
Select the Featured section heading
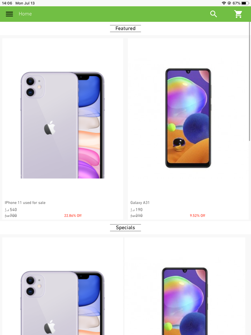pyautogui.click(x=126, y=28)
